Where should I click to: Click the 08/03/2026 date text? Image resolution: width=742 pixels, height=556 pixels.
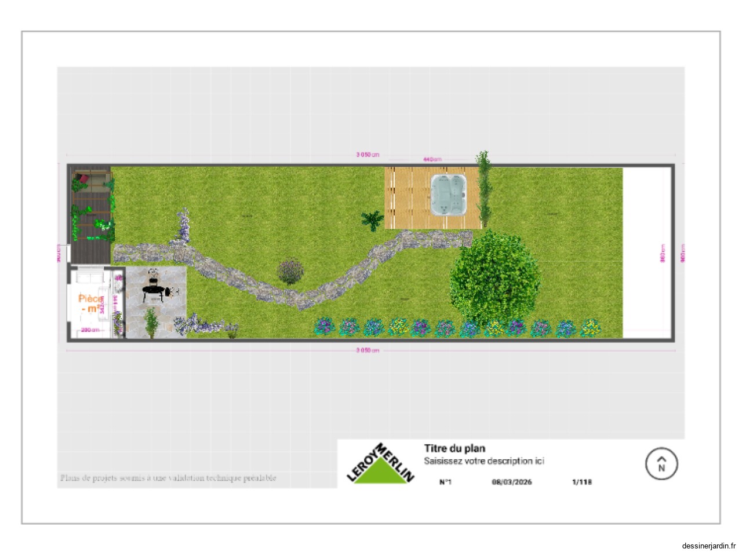pyautogui.click(x=511, y=482)
